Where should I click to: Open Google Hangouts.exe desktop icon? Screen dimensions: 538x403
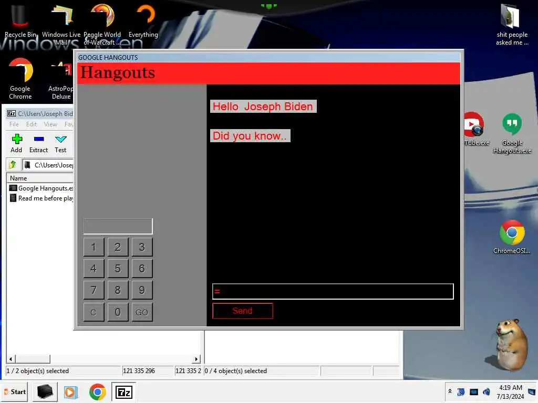coord(512,133)
